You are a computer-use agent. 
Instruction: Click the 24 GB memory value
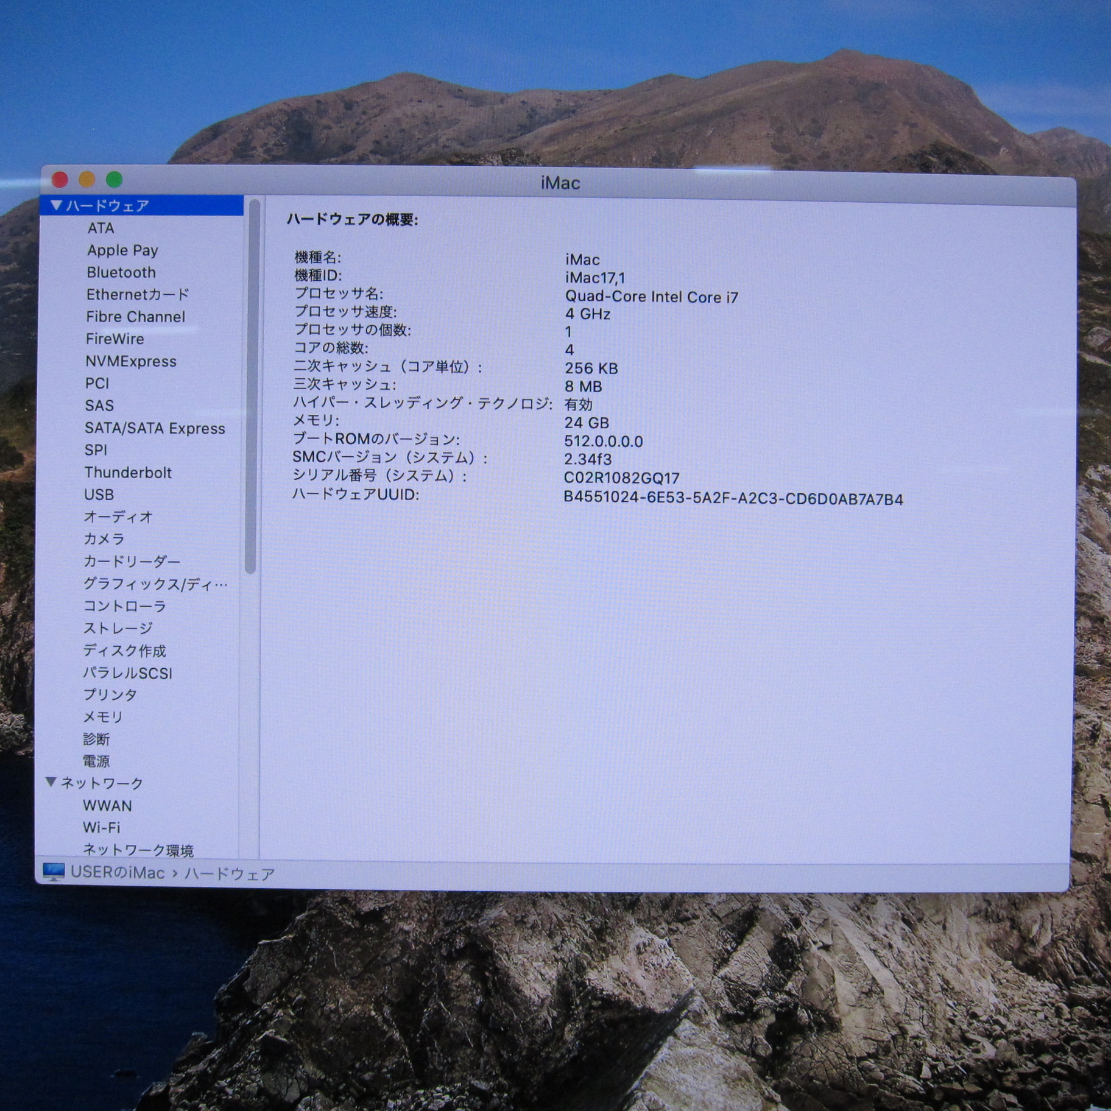pos(587,423)
